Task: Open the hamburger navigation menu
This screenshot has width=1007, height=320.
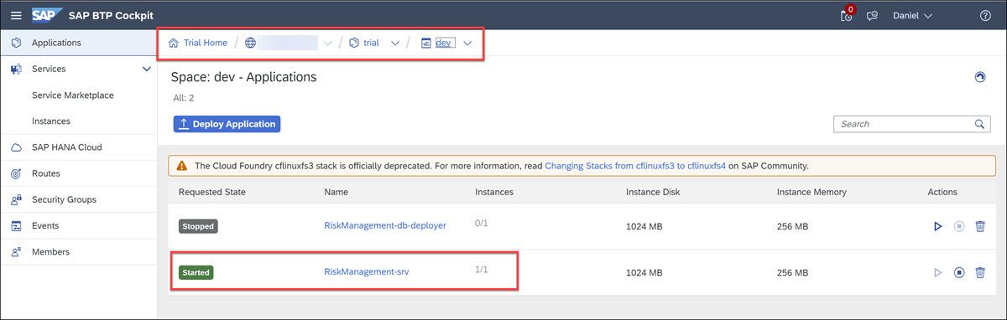Action: 16,16
